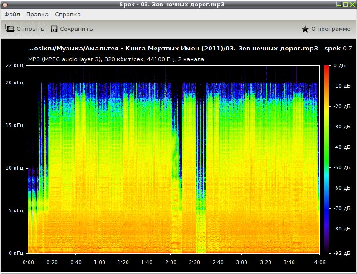Viewport: 357px width, 274px height.
Task: Click the 0:20 time label
Action: tap(52, 262)
